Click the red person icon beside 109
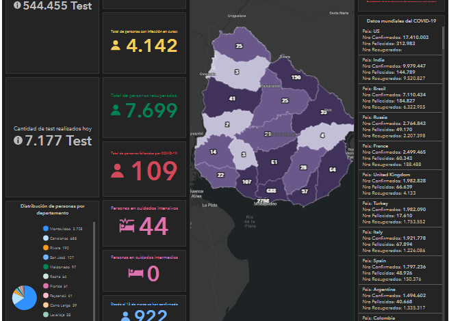 point(117,171)
